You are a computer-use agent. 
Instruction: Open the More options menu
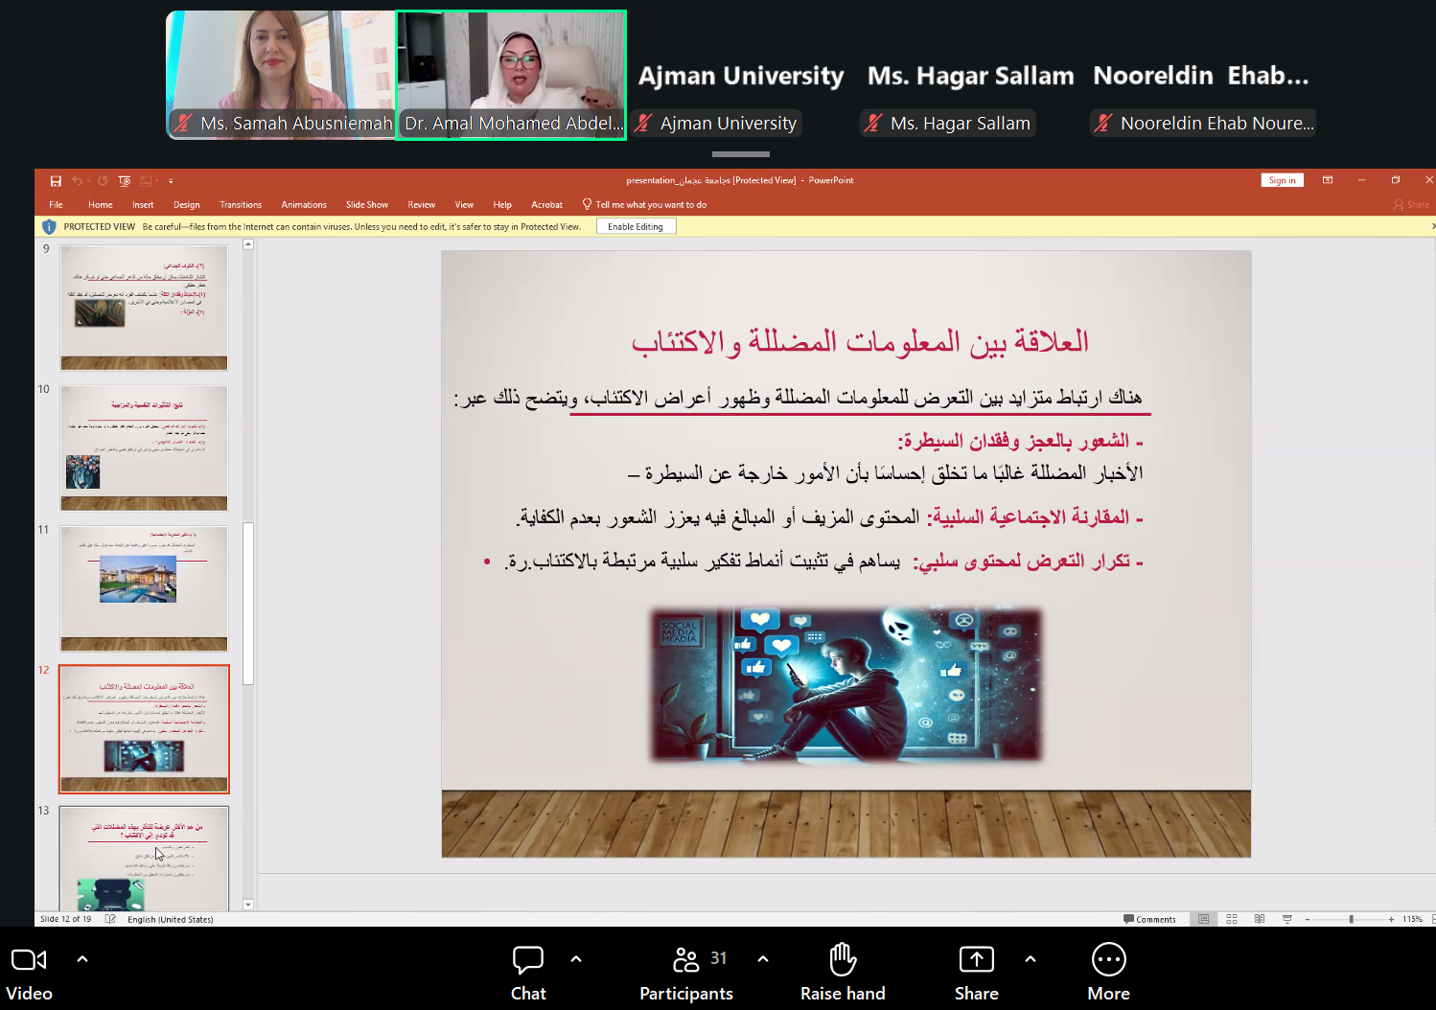pyautogui.click(x=1108, y=972)
